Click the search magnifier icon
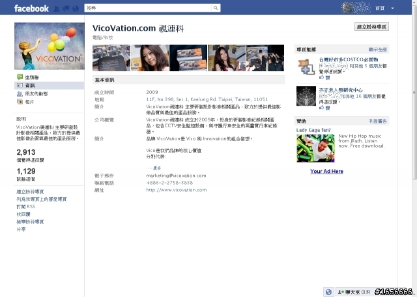The width and height of the screenshot is (417, 297). pos(216,8)
